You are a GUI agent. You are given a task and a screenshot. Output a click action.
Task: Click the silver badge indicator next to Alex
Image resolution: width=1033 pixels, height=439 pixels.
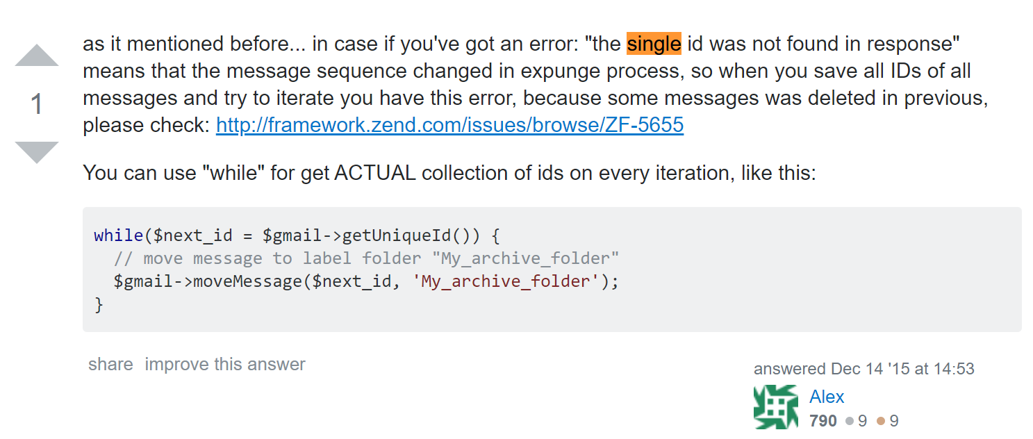tap(849, 420)
